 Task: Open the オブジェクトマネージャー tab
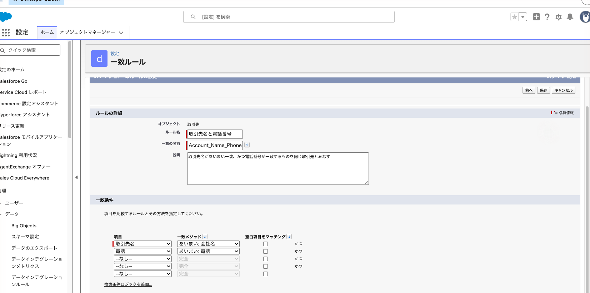(87, 32)
